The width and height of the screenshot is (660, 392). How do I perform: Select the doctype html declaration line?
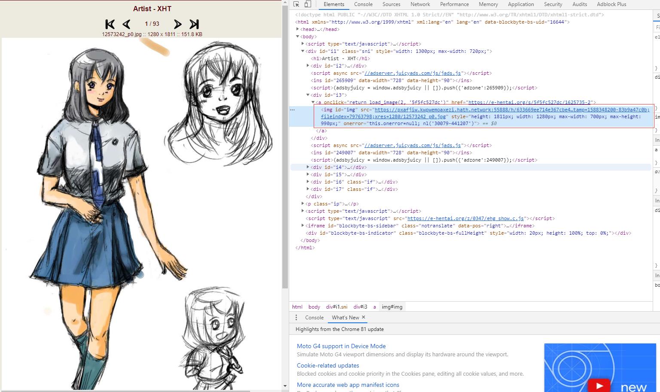tap(449, 15)
